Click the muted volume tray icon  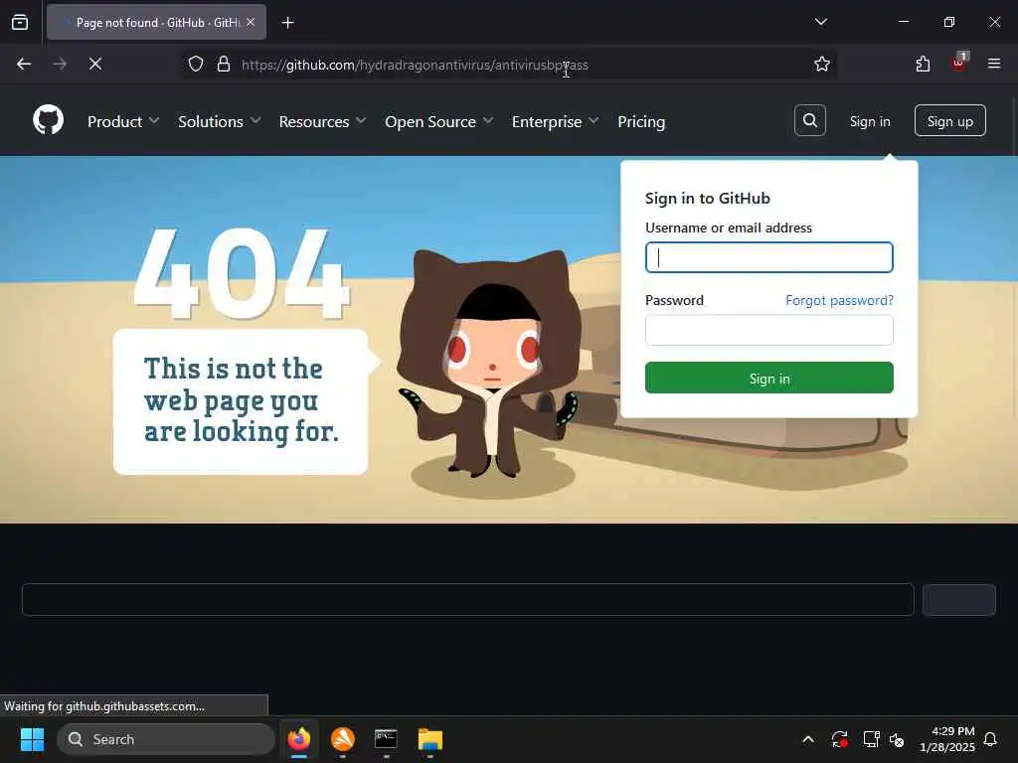[x=897, y=739]
